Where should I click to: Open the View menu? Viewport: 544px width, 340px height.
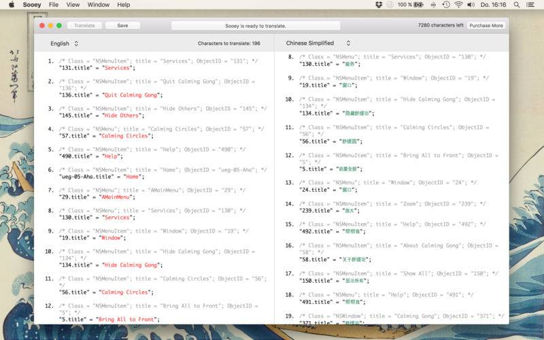click(73, 5)
